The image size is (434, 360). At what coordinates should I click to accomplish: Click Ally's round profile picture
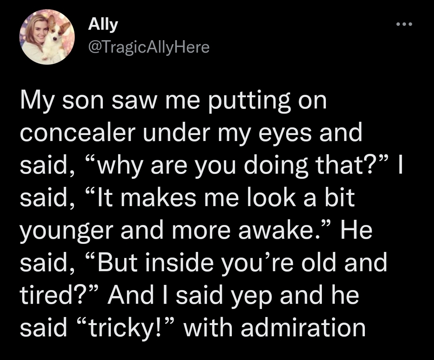coord(47,37)
